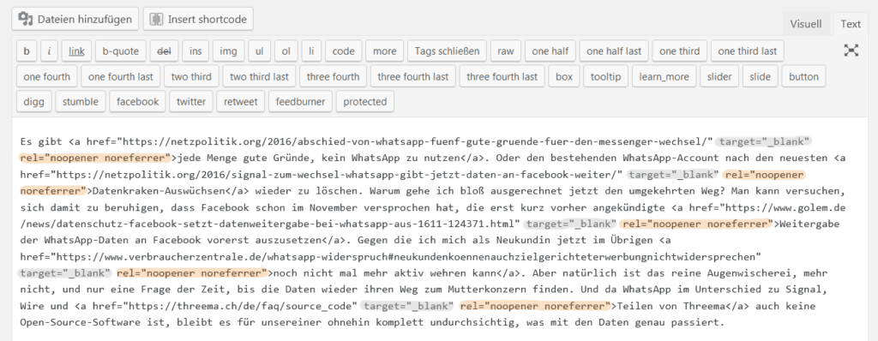
Task: Click the ins quicktag button
Action: [195, 51]
